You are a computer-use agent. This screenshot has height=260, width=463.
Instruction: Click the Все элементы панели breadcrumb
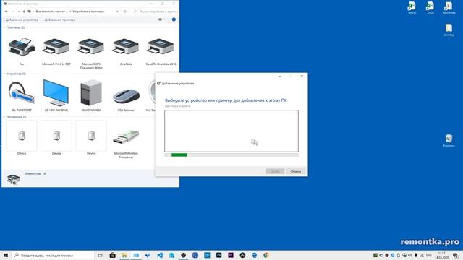point(51,12)
